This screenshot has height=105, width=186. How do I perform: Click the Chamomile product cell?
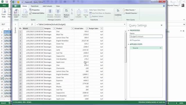pos(65,68)
